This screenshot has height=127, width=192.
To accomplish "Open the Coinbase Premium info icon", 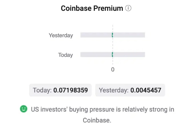I will [128, 8].
